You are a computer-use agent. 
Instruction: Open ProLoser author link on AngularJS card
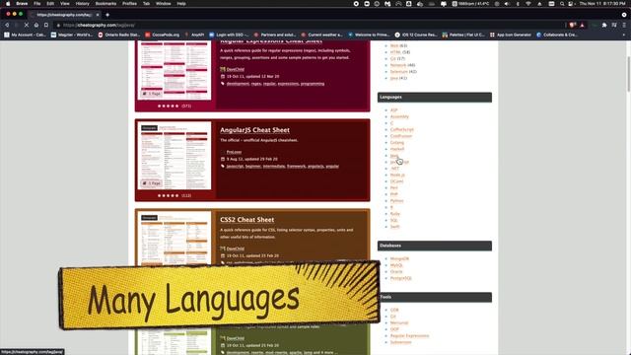pyautogui.click(x=234, y=152)
